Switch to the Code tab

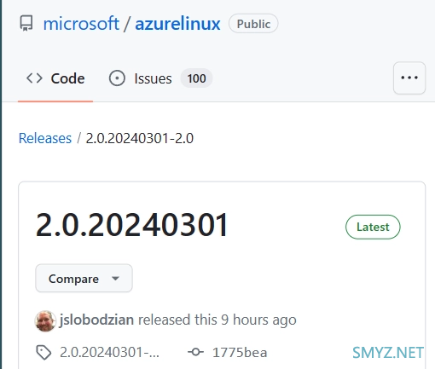(x=55, y=78)
